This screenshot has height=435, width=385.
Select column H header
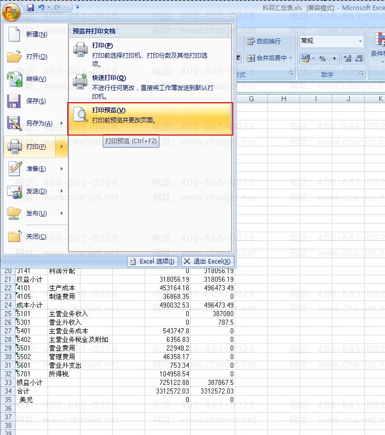tap(284, 99)
